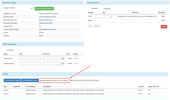This screenshot has width=170, height=100.
Task: Click the gear icon on Calculate Expense Charges
Action: [x=71, y=80]
